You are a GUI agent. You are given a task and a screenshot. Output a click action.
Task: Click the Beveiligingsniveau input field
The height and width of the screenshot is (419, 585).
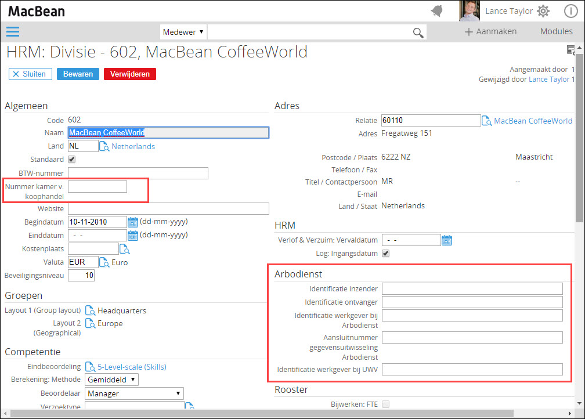click(81, 275)
